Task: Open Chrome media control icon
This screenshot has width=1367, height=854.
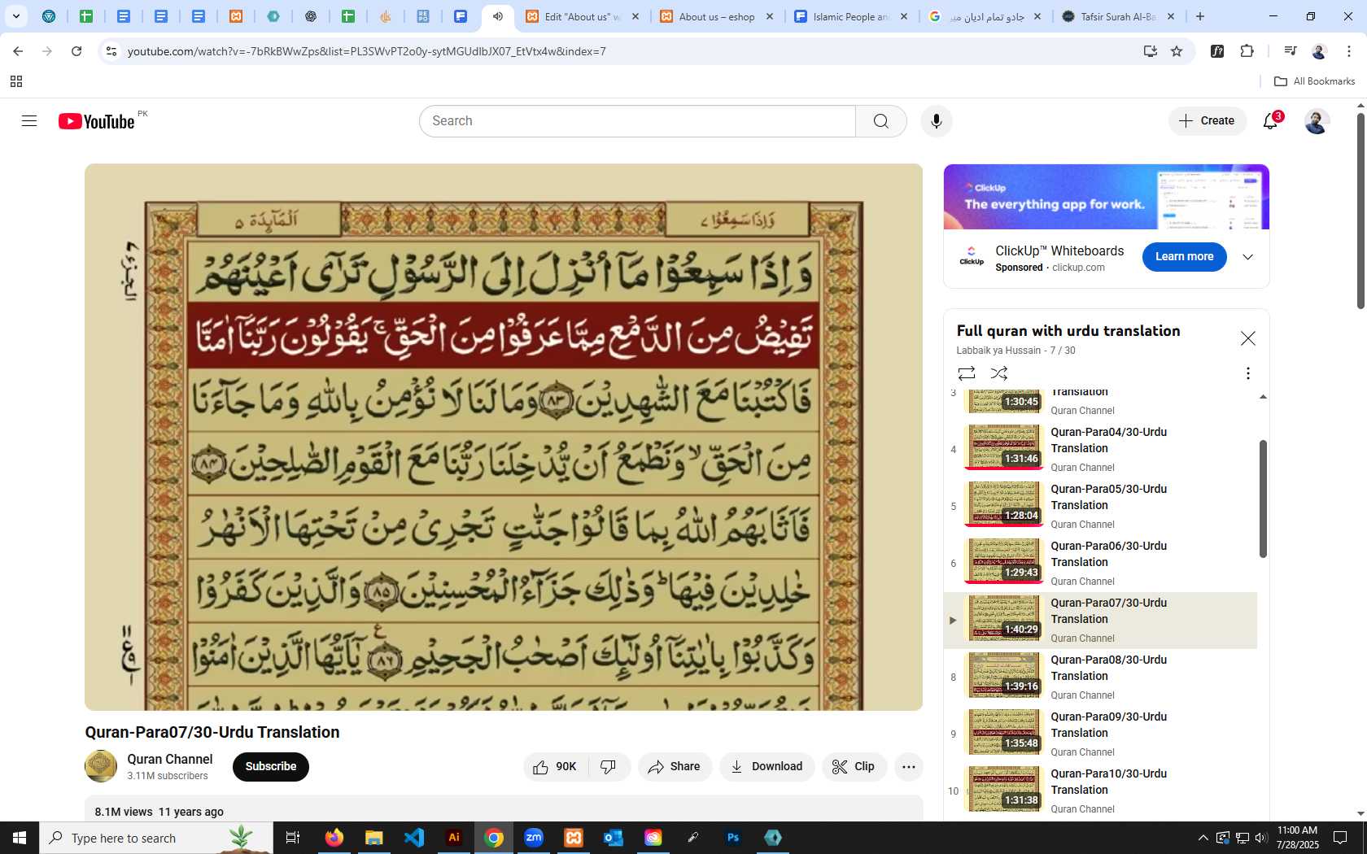Action: coord(1290,51)
